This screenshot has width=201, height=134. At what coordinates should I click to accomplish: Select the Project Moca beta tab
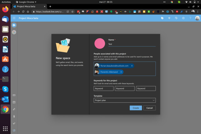coord(29,6)
